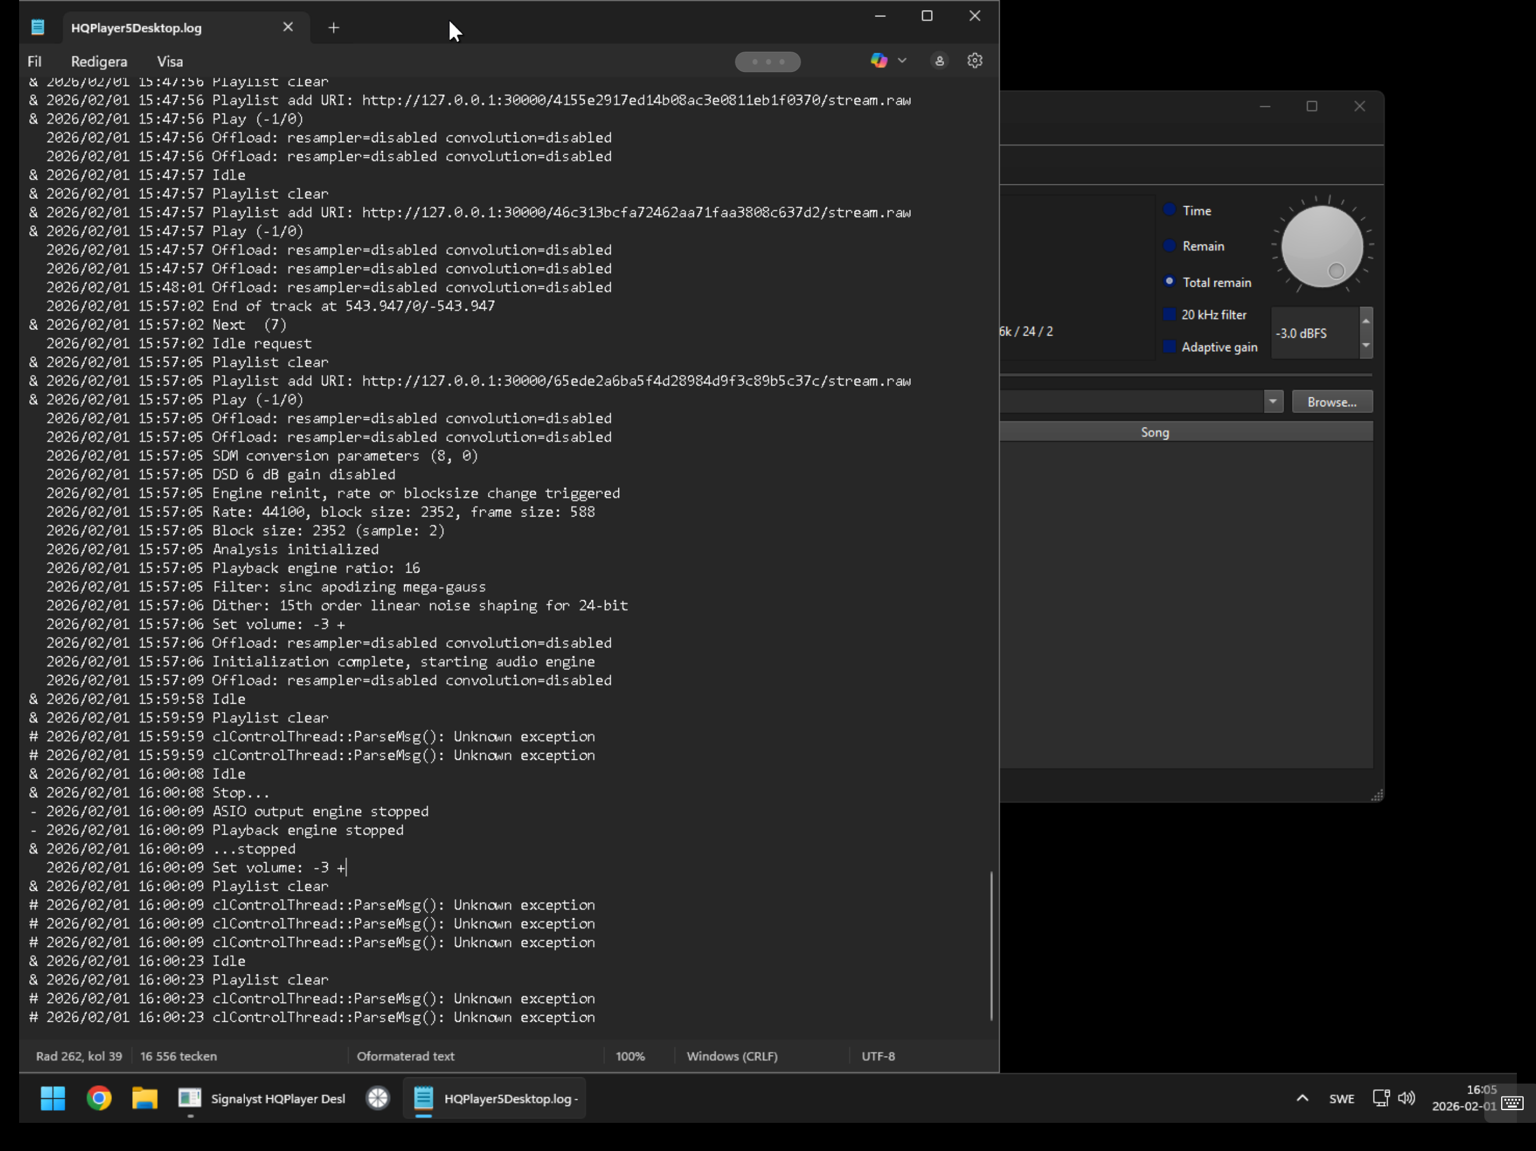
Task: Click the Copilot icon in Notepad toolbar
Action: pyautogui.click(x=878, y=61)
